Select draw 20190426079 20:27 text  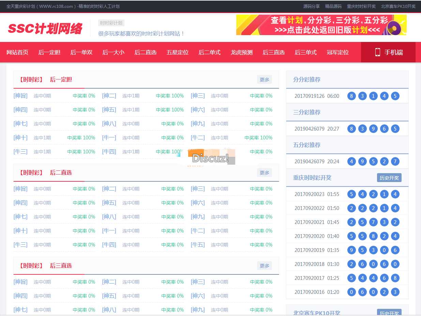click(317, 129)
